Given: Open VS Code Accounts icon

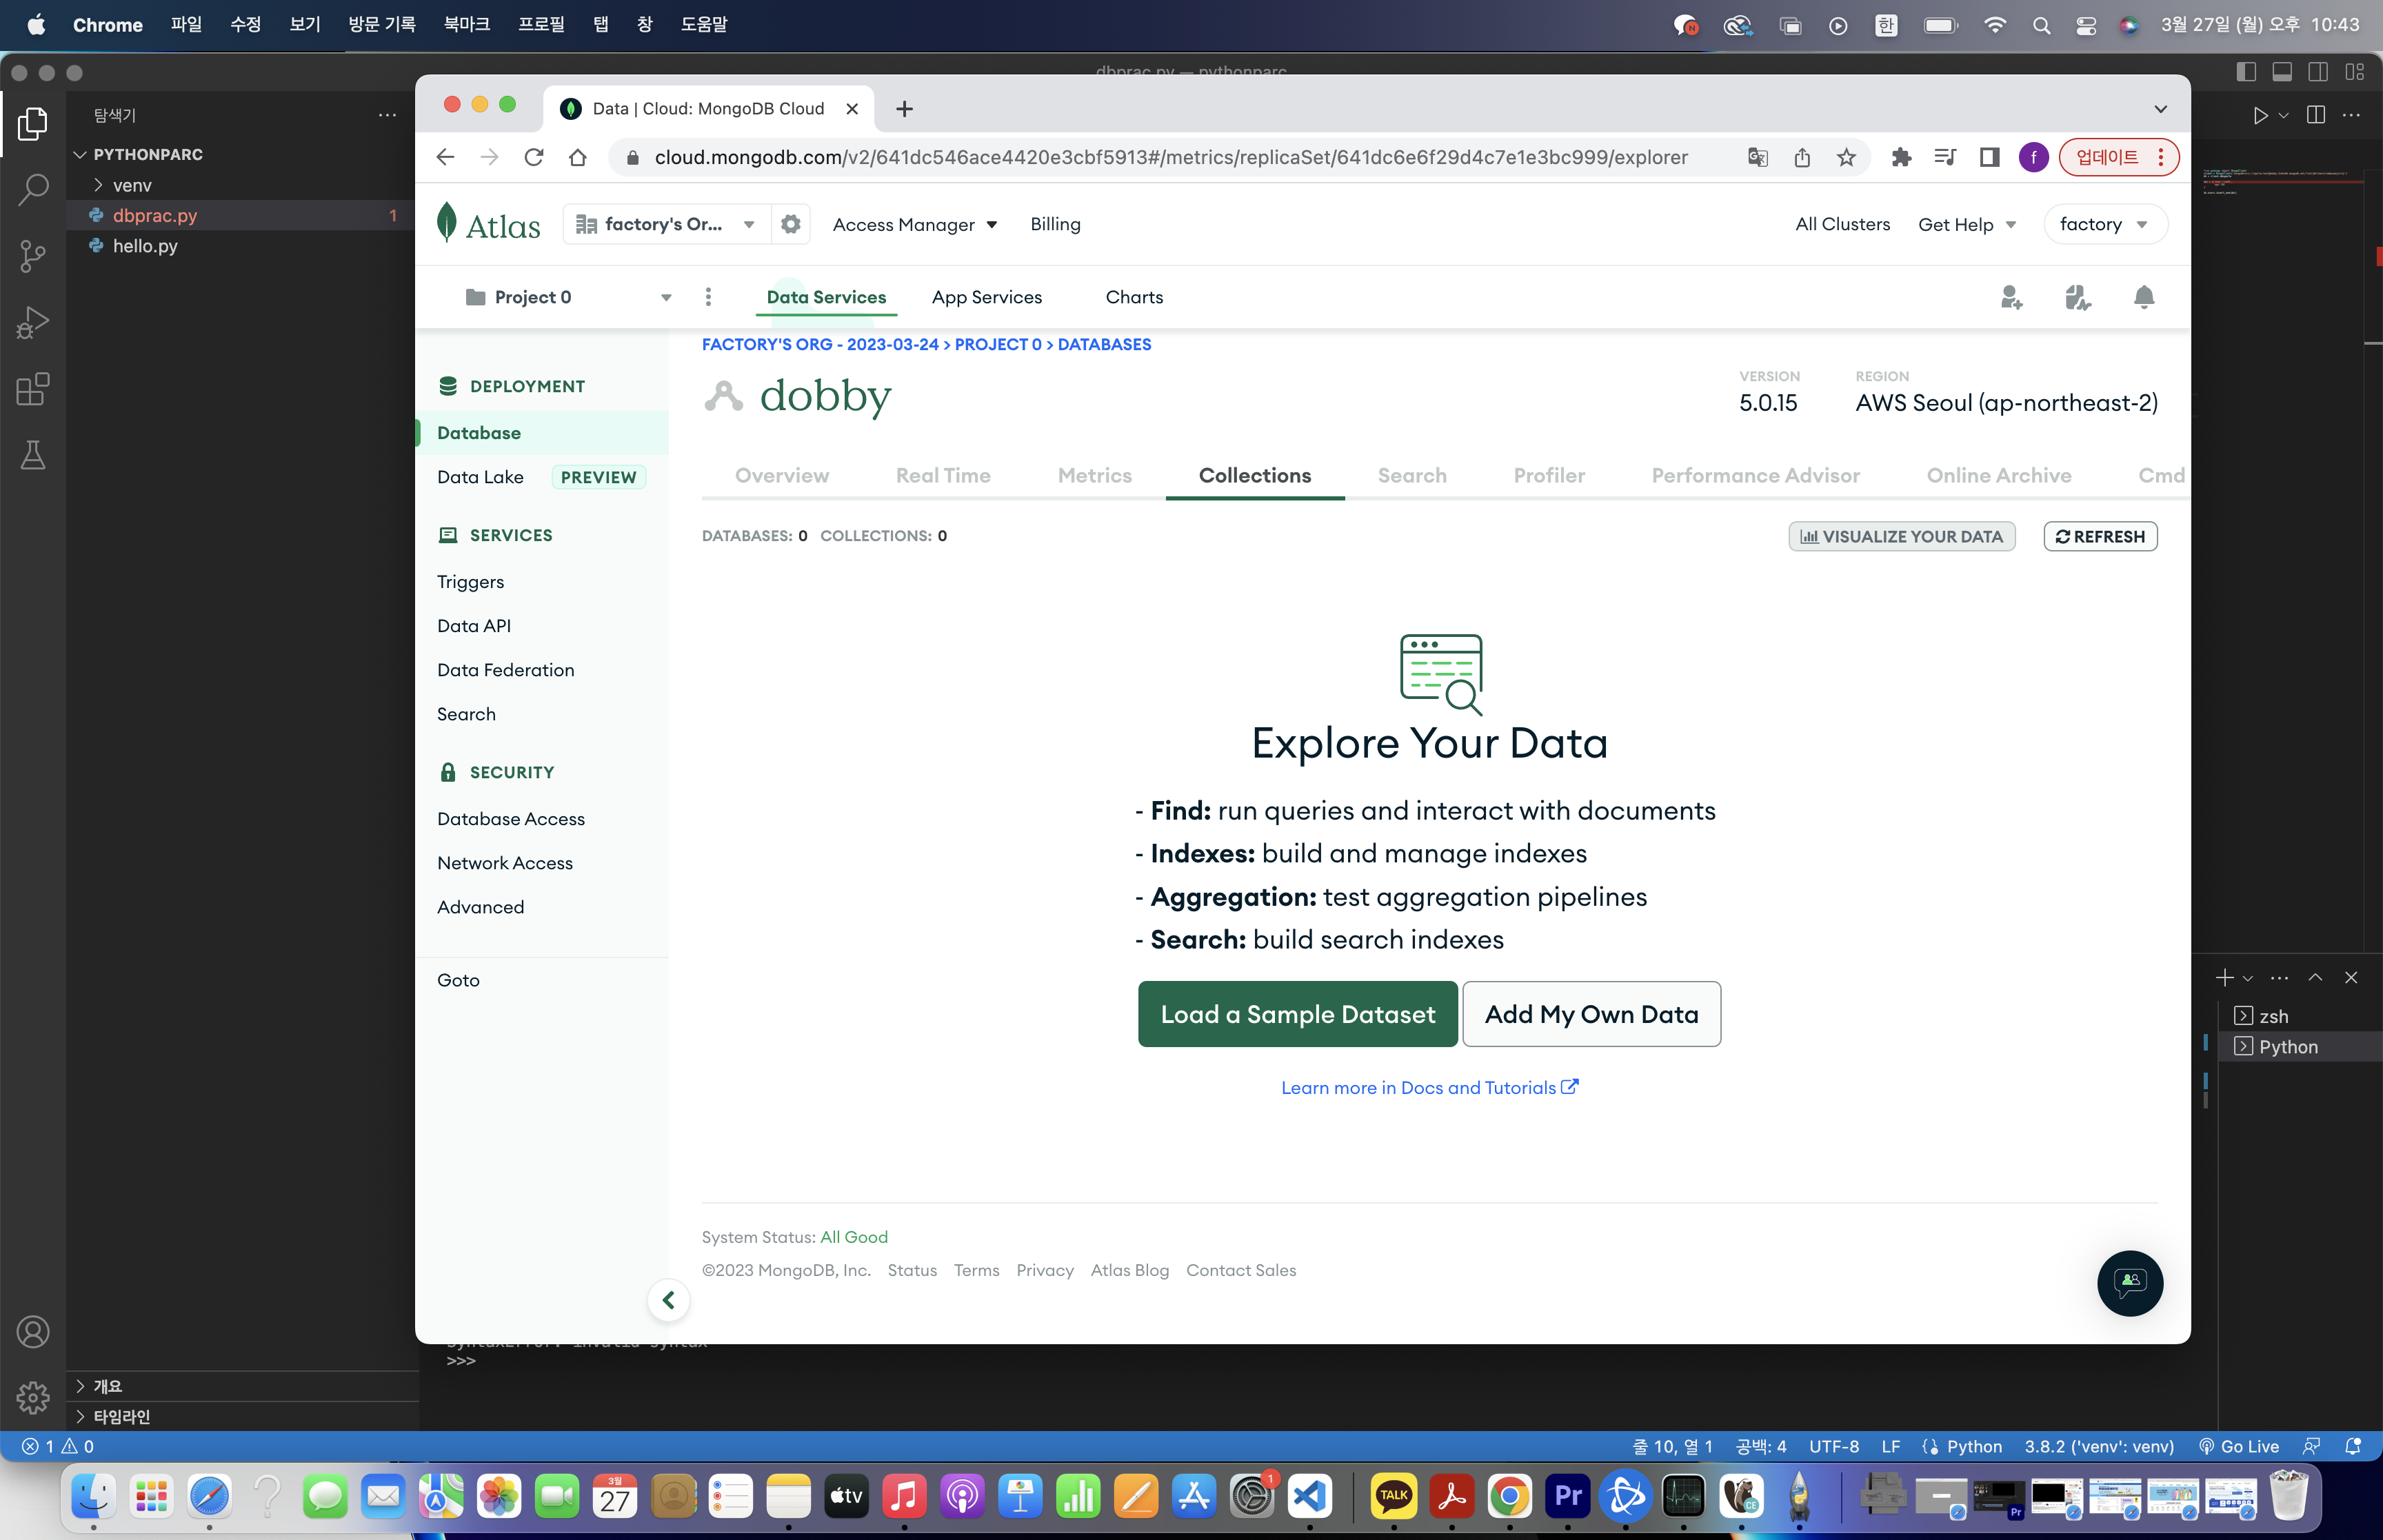Looking at the screenshot, I should click(x=33, y=1332).
